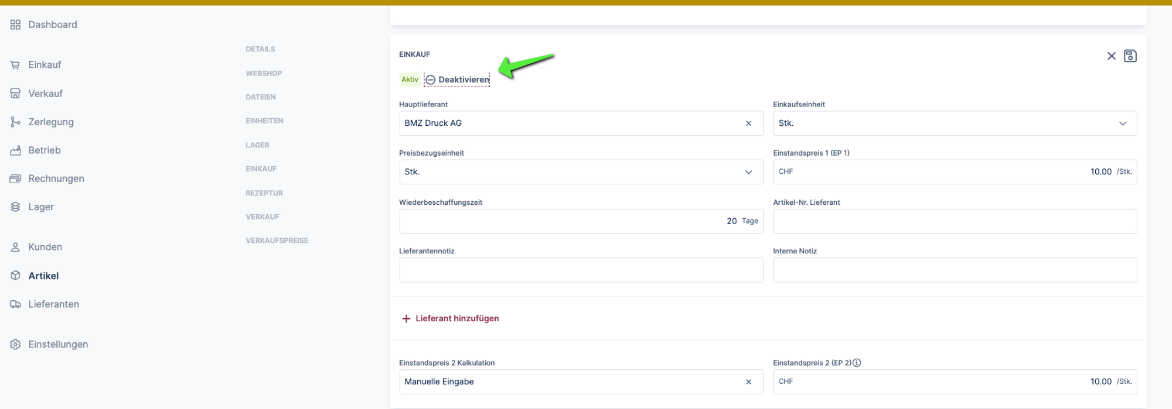Click the Einstellungen gear icon
The width and height of the screenshot is (1172, 409).
click(x=16, y=345)
